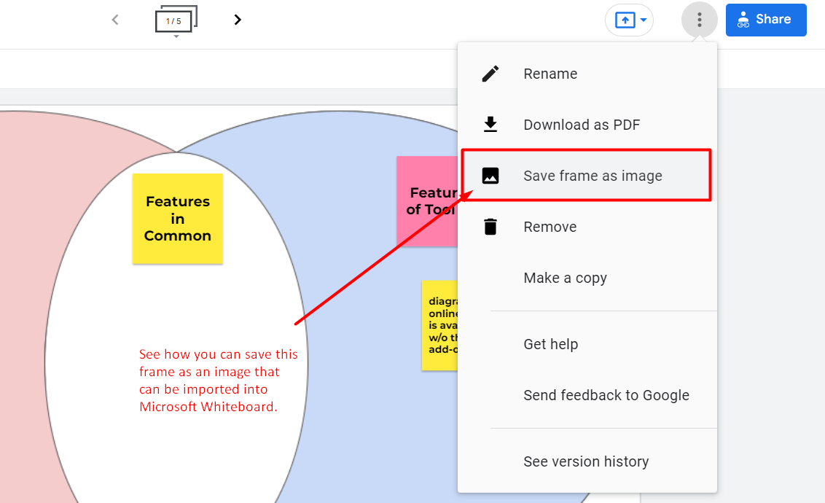Click the download arrow icon

coord(490,125)
